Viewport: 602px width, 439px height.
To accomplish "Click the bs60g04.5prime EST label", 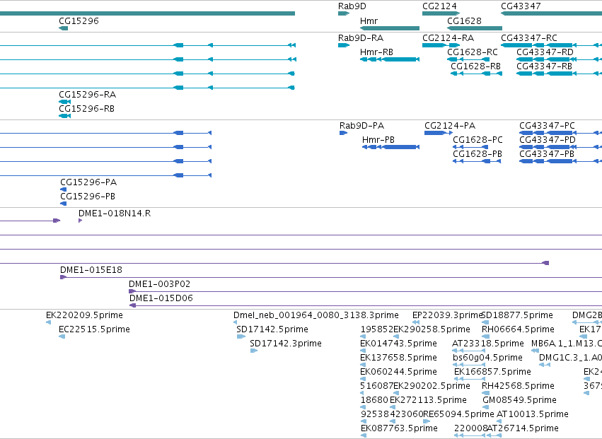I will point(487,358).
